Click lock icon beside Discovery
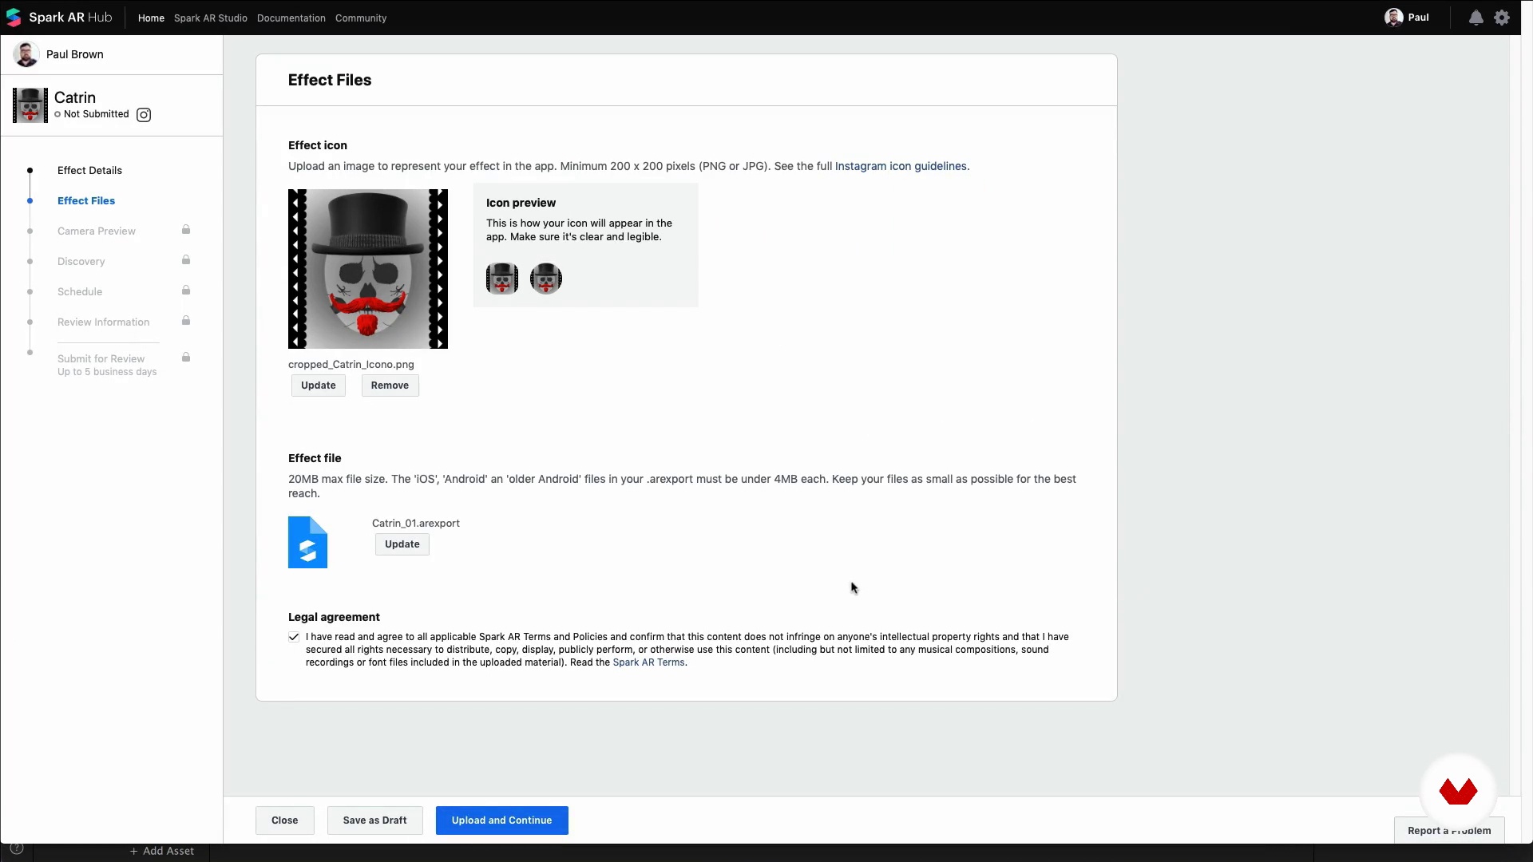 [186, 260]
